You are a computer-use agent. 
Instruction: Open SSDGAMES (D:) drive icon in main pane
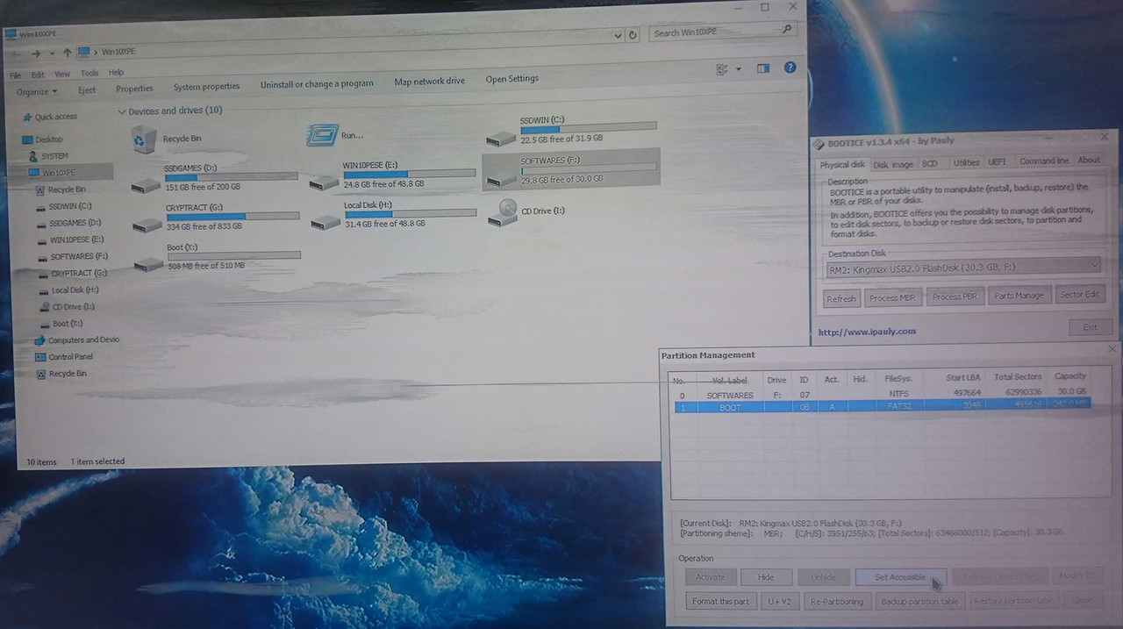[x=146, y=185]
